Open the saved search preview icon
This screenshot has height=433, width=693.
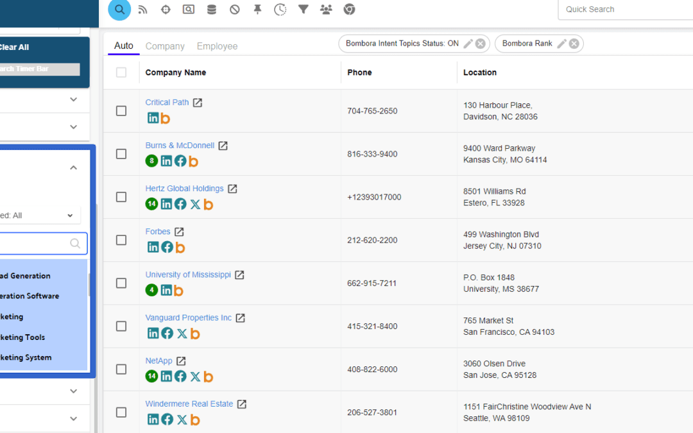[189, 9]
